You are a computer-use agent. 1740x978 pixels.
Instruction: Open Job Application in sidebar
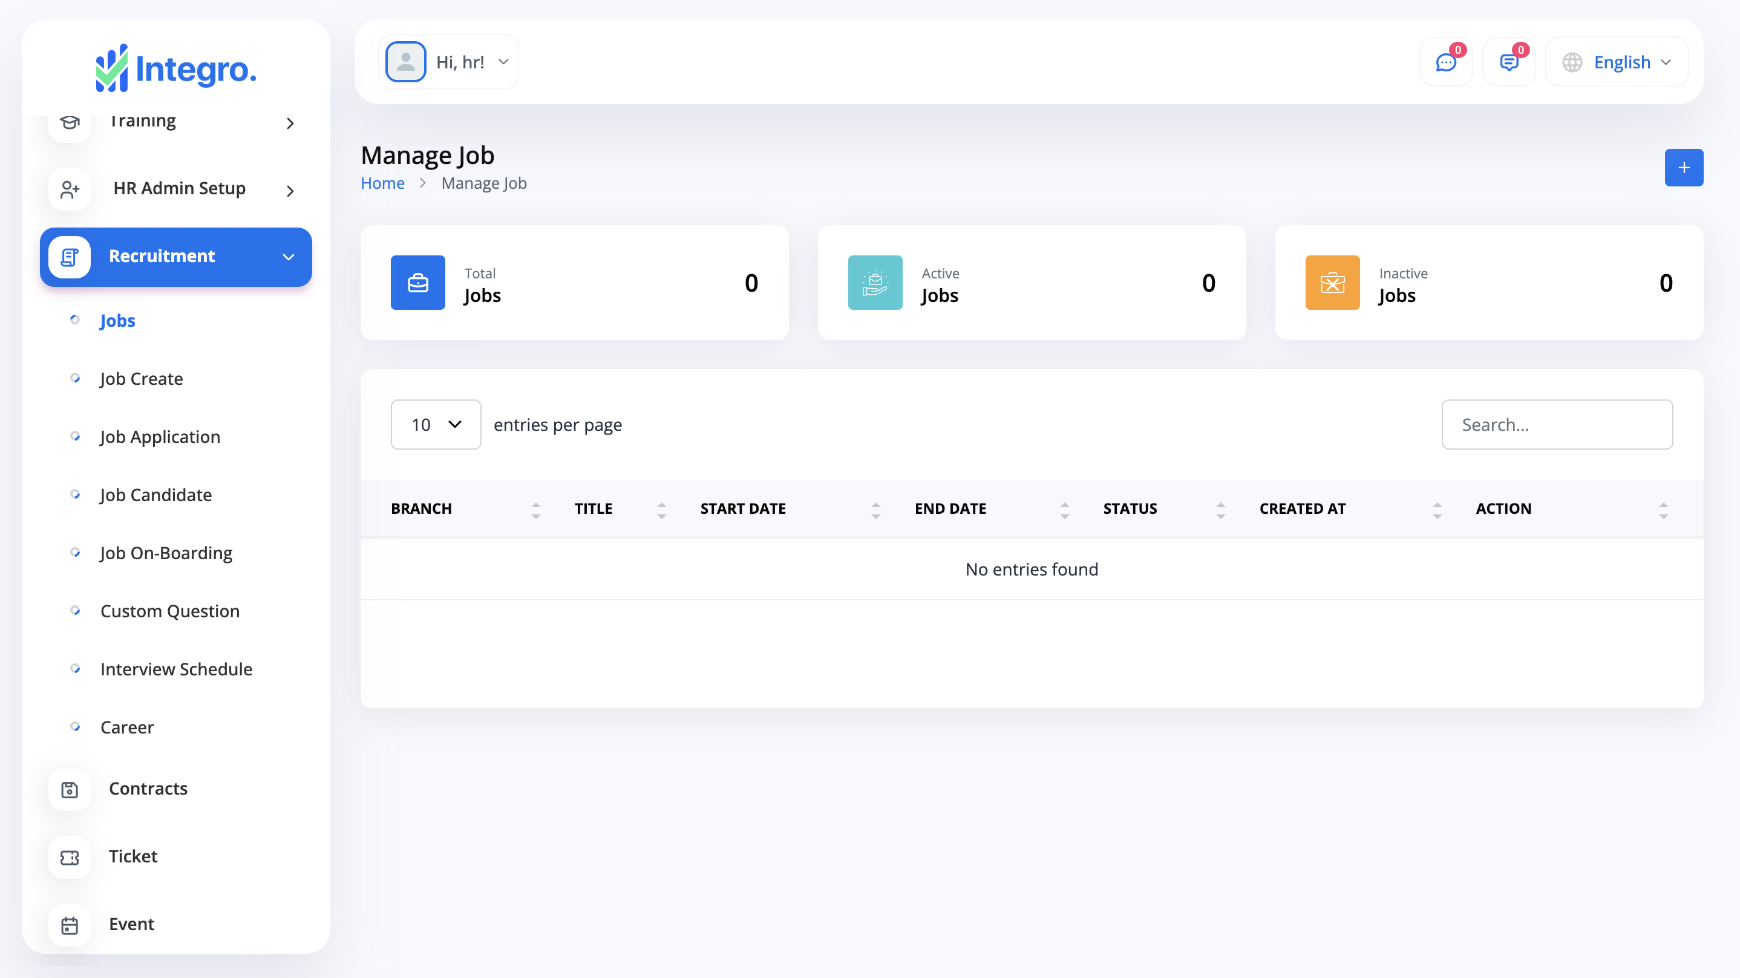pos(160,436)
